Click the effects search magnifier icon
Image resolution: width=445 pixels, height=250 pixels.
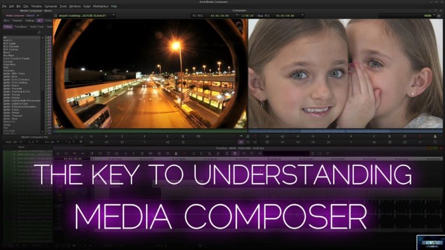[39, 32]
